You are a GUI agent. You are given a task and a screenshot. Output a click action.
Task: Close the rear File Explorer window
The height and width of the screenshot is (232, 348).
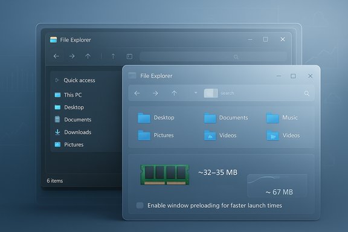click(283, 39)
